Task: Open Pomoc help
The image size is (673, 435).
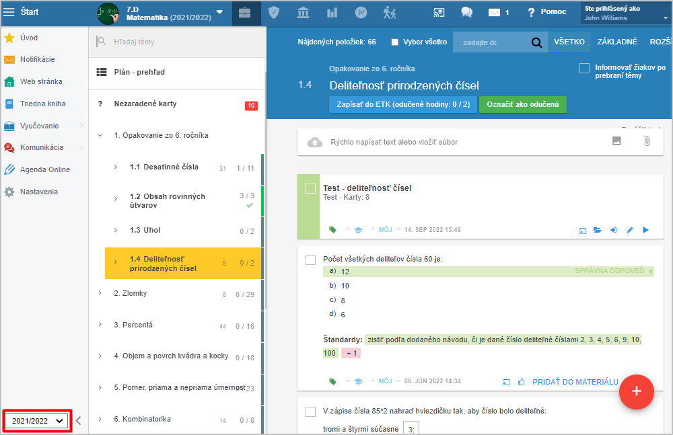Action: [x=546, y=12]
